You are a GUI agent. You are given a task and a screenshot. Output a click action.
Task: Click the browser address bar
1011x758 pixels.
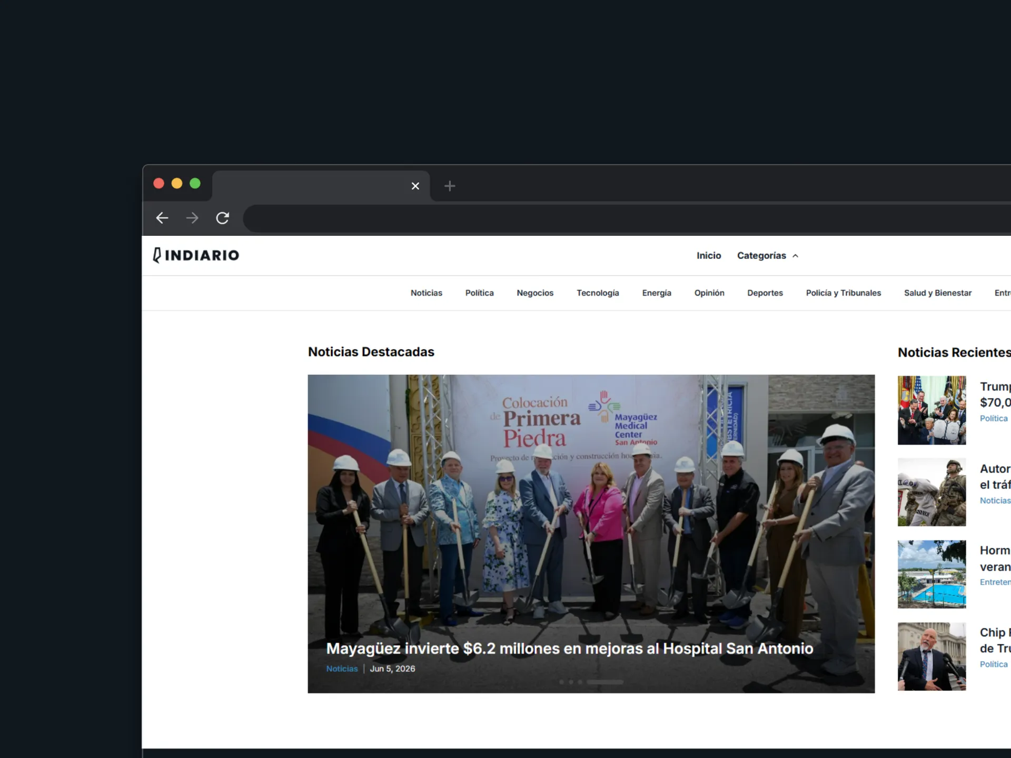[x=627, y=218]
